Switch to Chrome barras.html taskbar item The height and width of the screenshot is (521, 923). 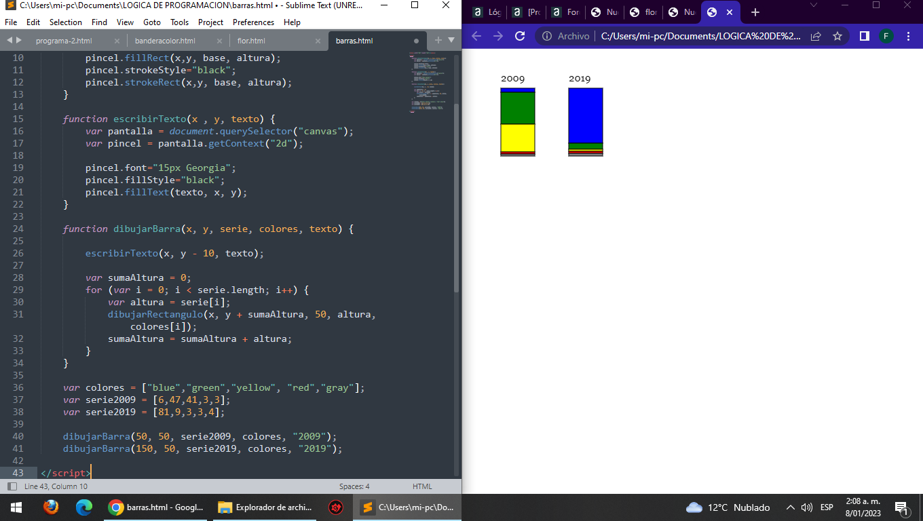[x=155, y=507]
